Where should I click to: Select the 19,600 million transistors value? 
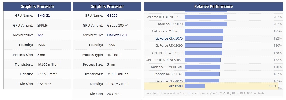pyautogui.click(x=48, y=65)
